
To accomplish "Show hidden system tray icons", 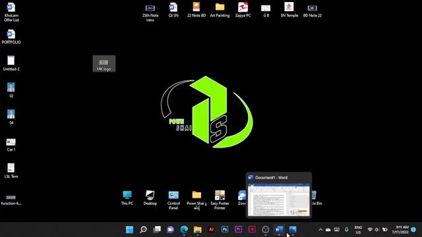I will click(320, 230).
